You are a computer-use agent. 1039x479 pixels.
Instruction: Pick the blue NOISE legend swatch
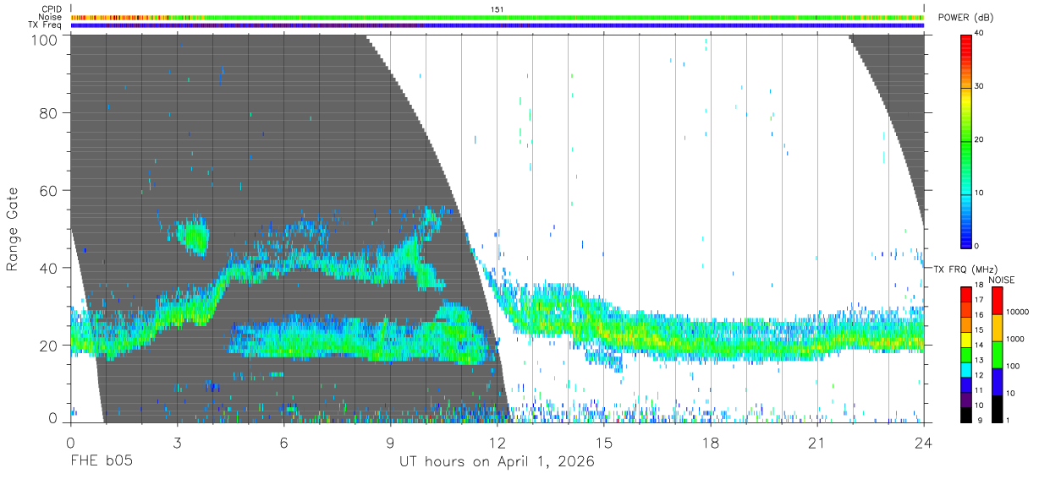(998, 382)
